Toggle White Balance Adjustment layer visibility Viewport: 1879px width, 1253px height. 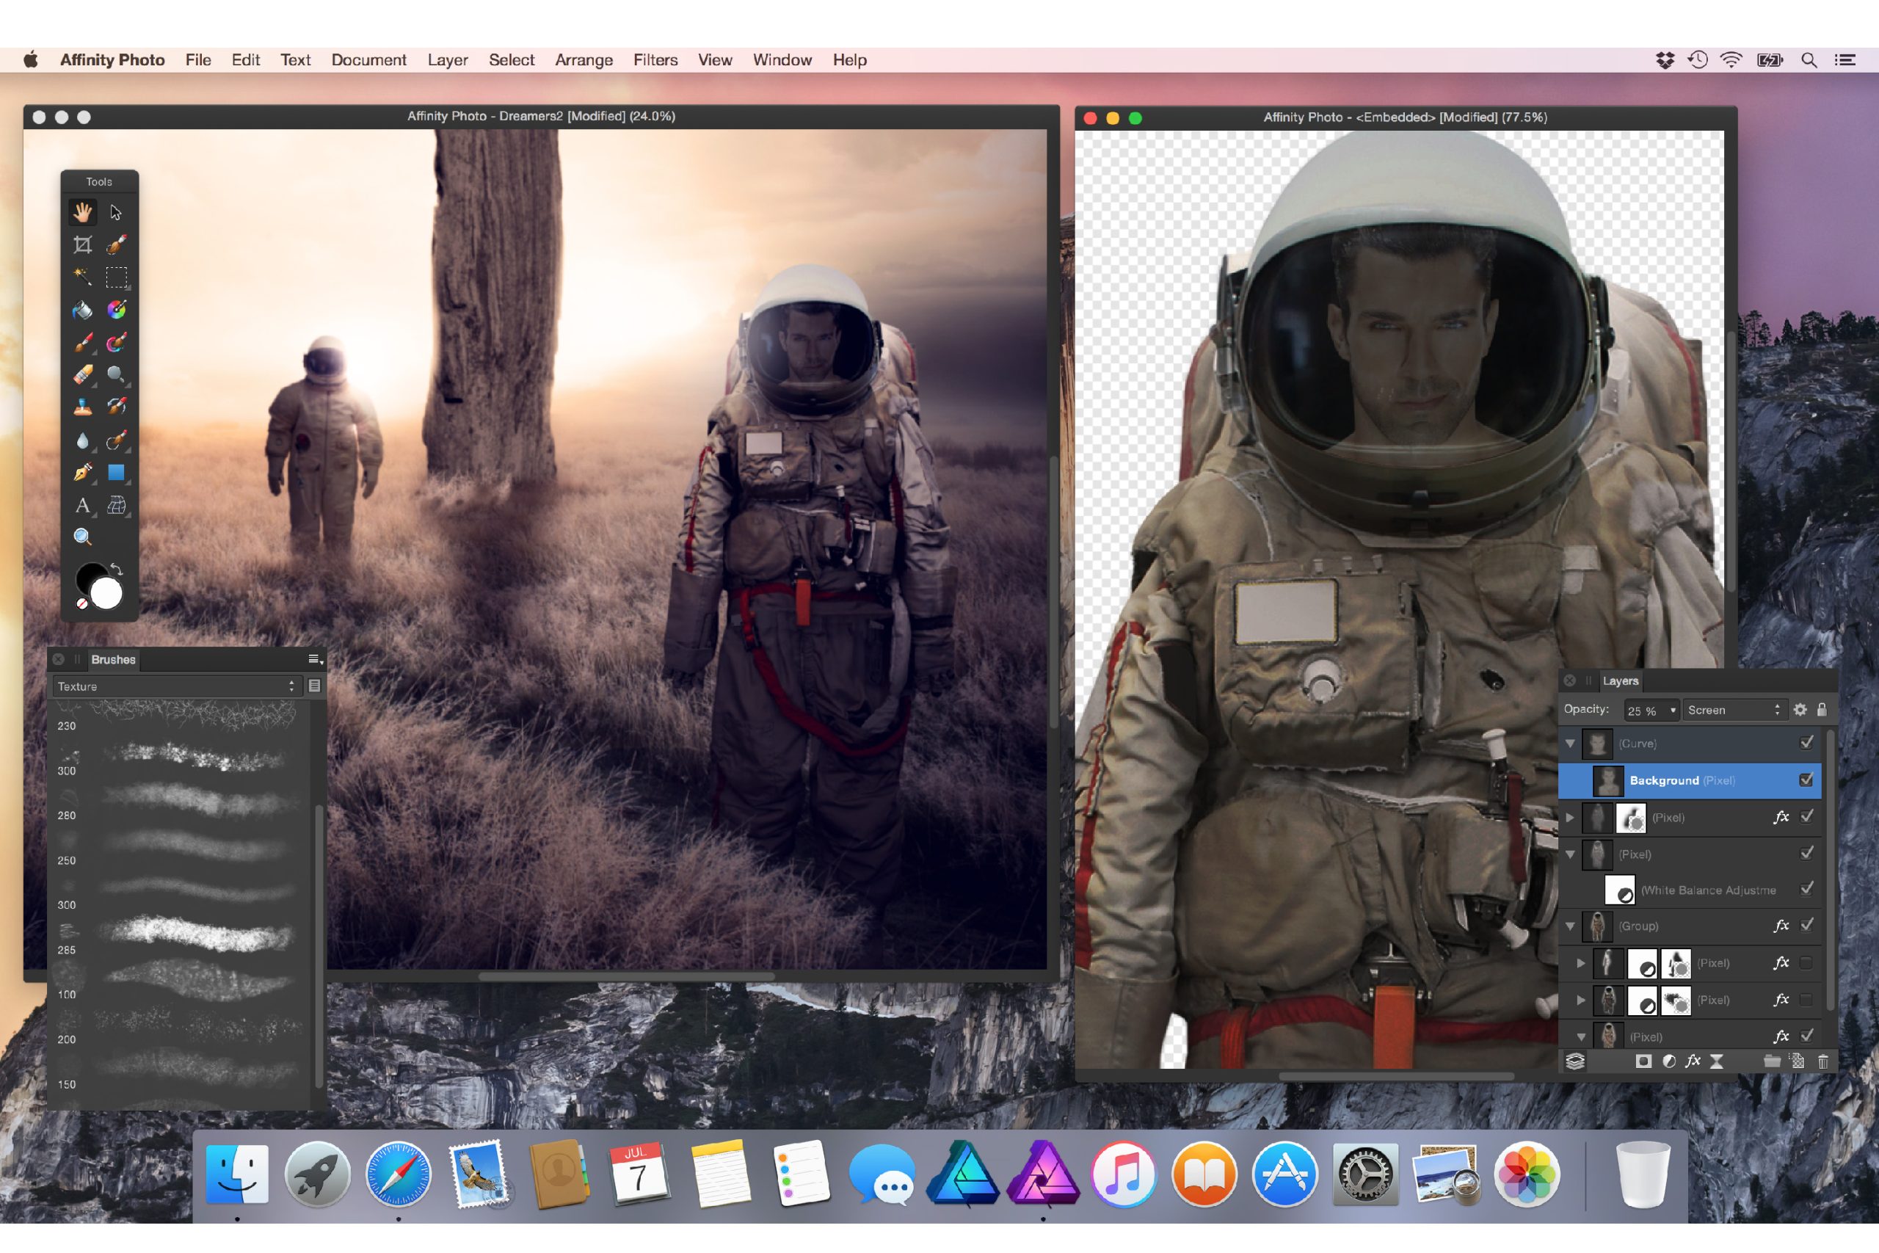coord(1806,889)
